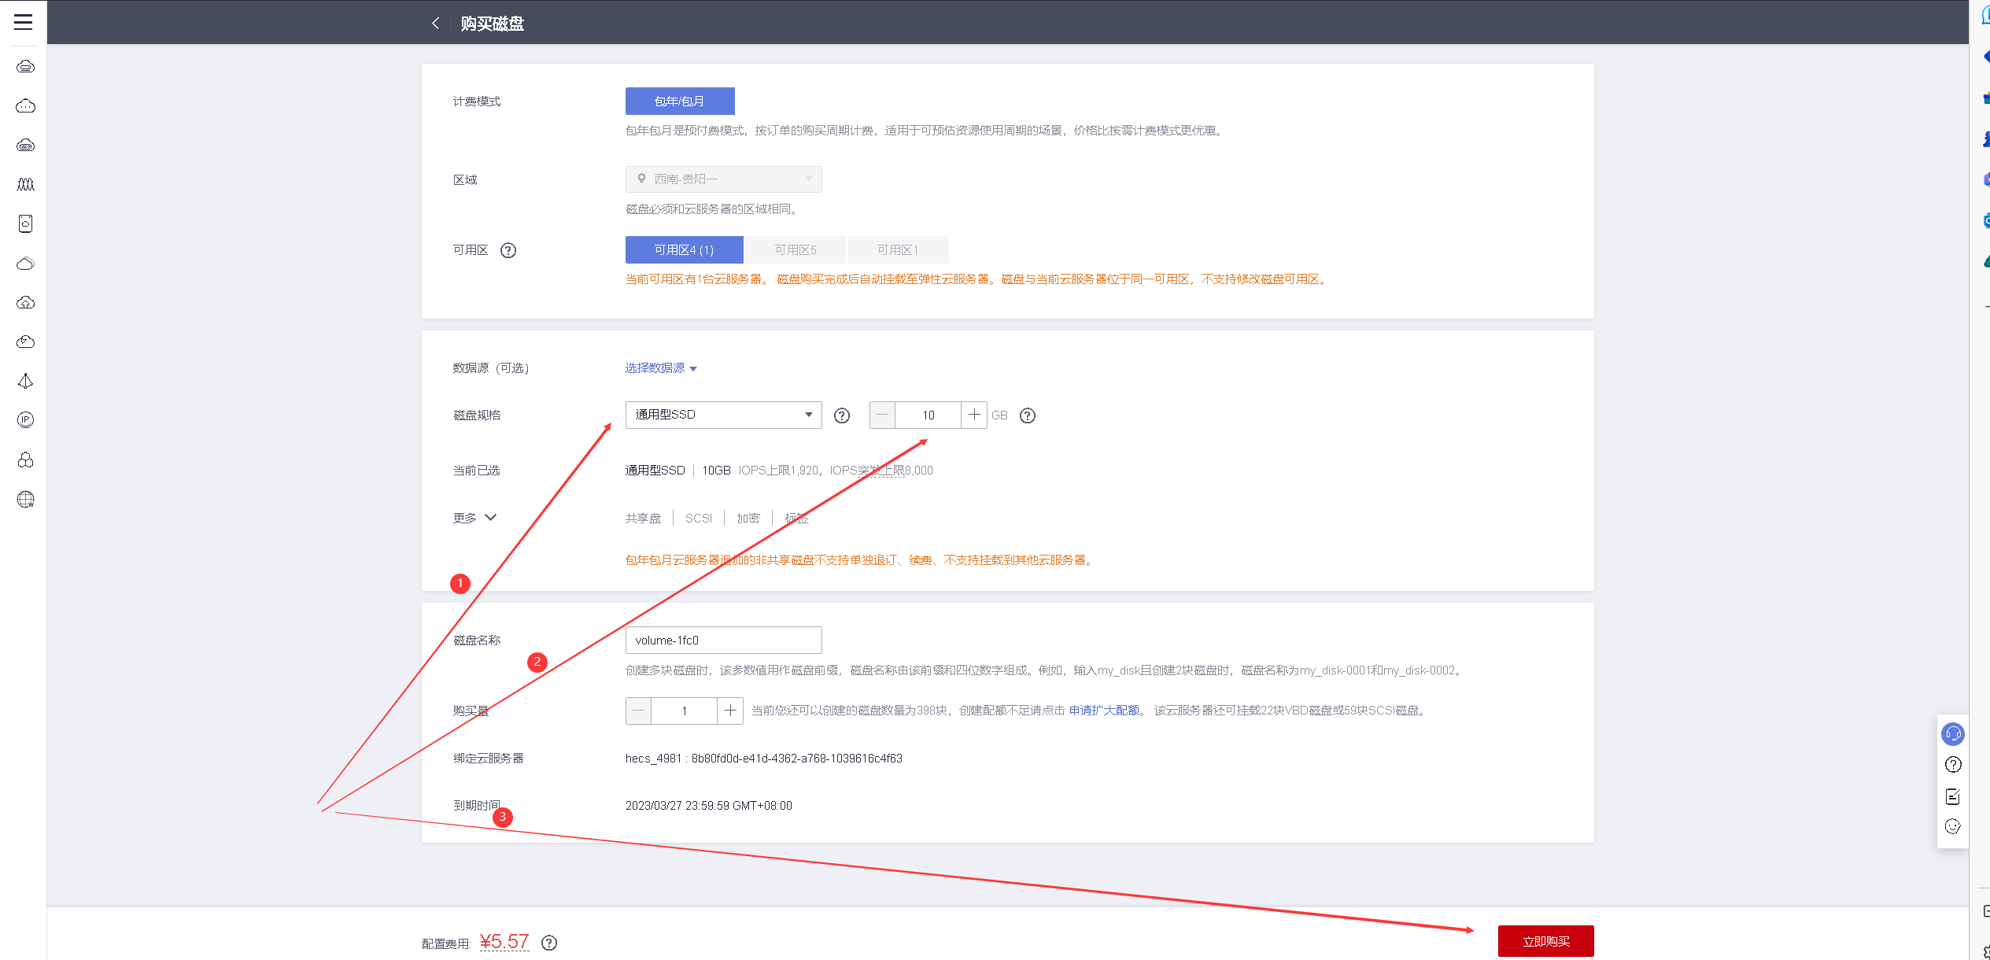Click the help icon next to 可用区
1990x960 pixels.
coord(508,250)
